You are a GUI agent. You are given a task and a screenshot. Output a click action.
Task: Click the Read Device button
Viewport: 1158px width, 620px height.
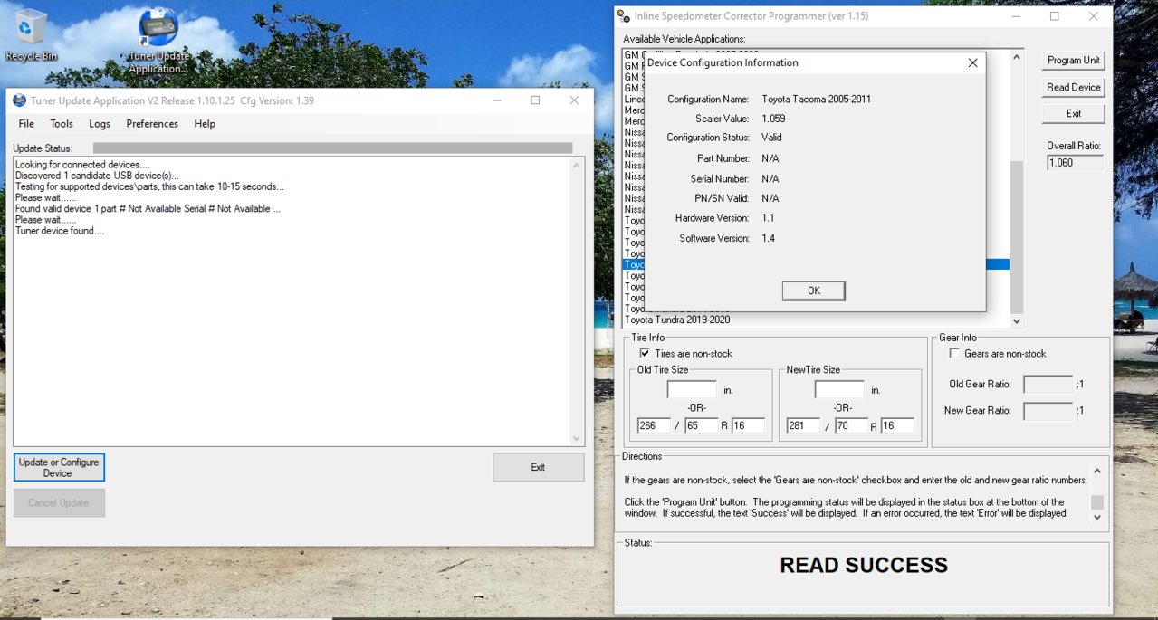[x=1073, y=88]
